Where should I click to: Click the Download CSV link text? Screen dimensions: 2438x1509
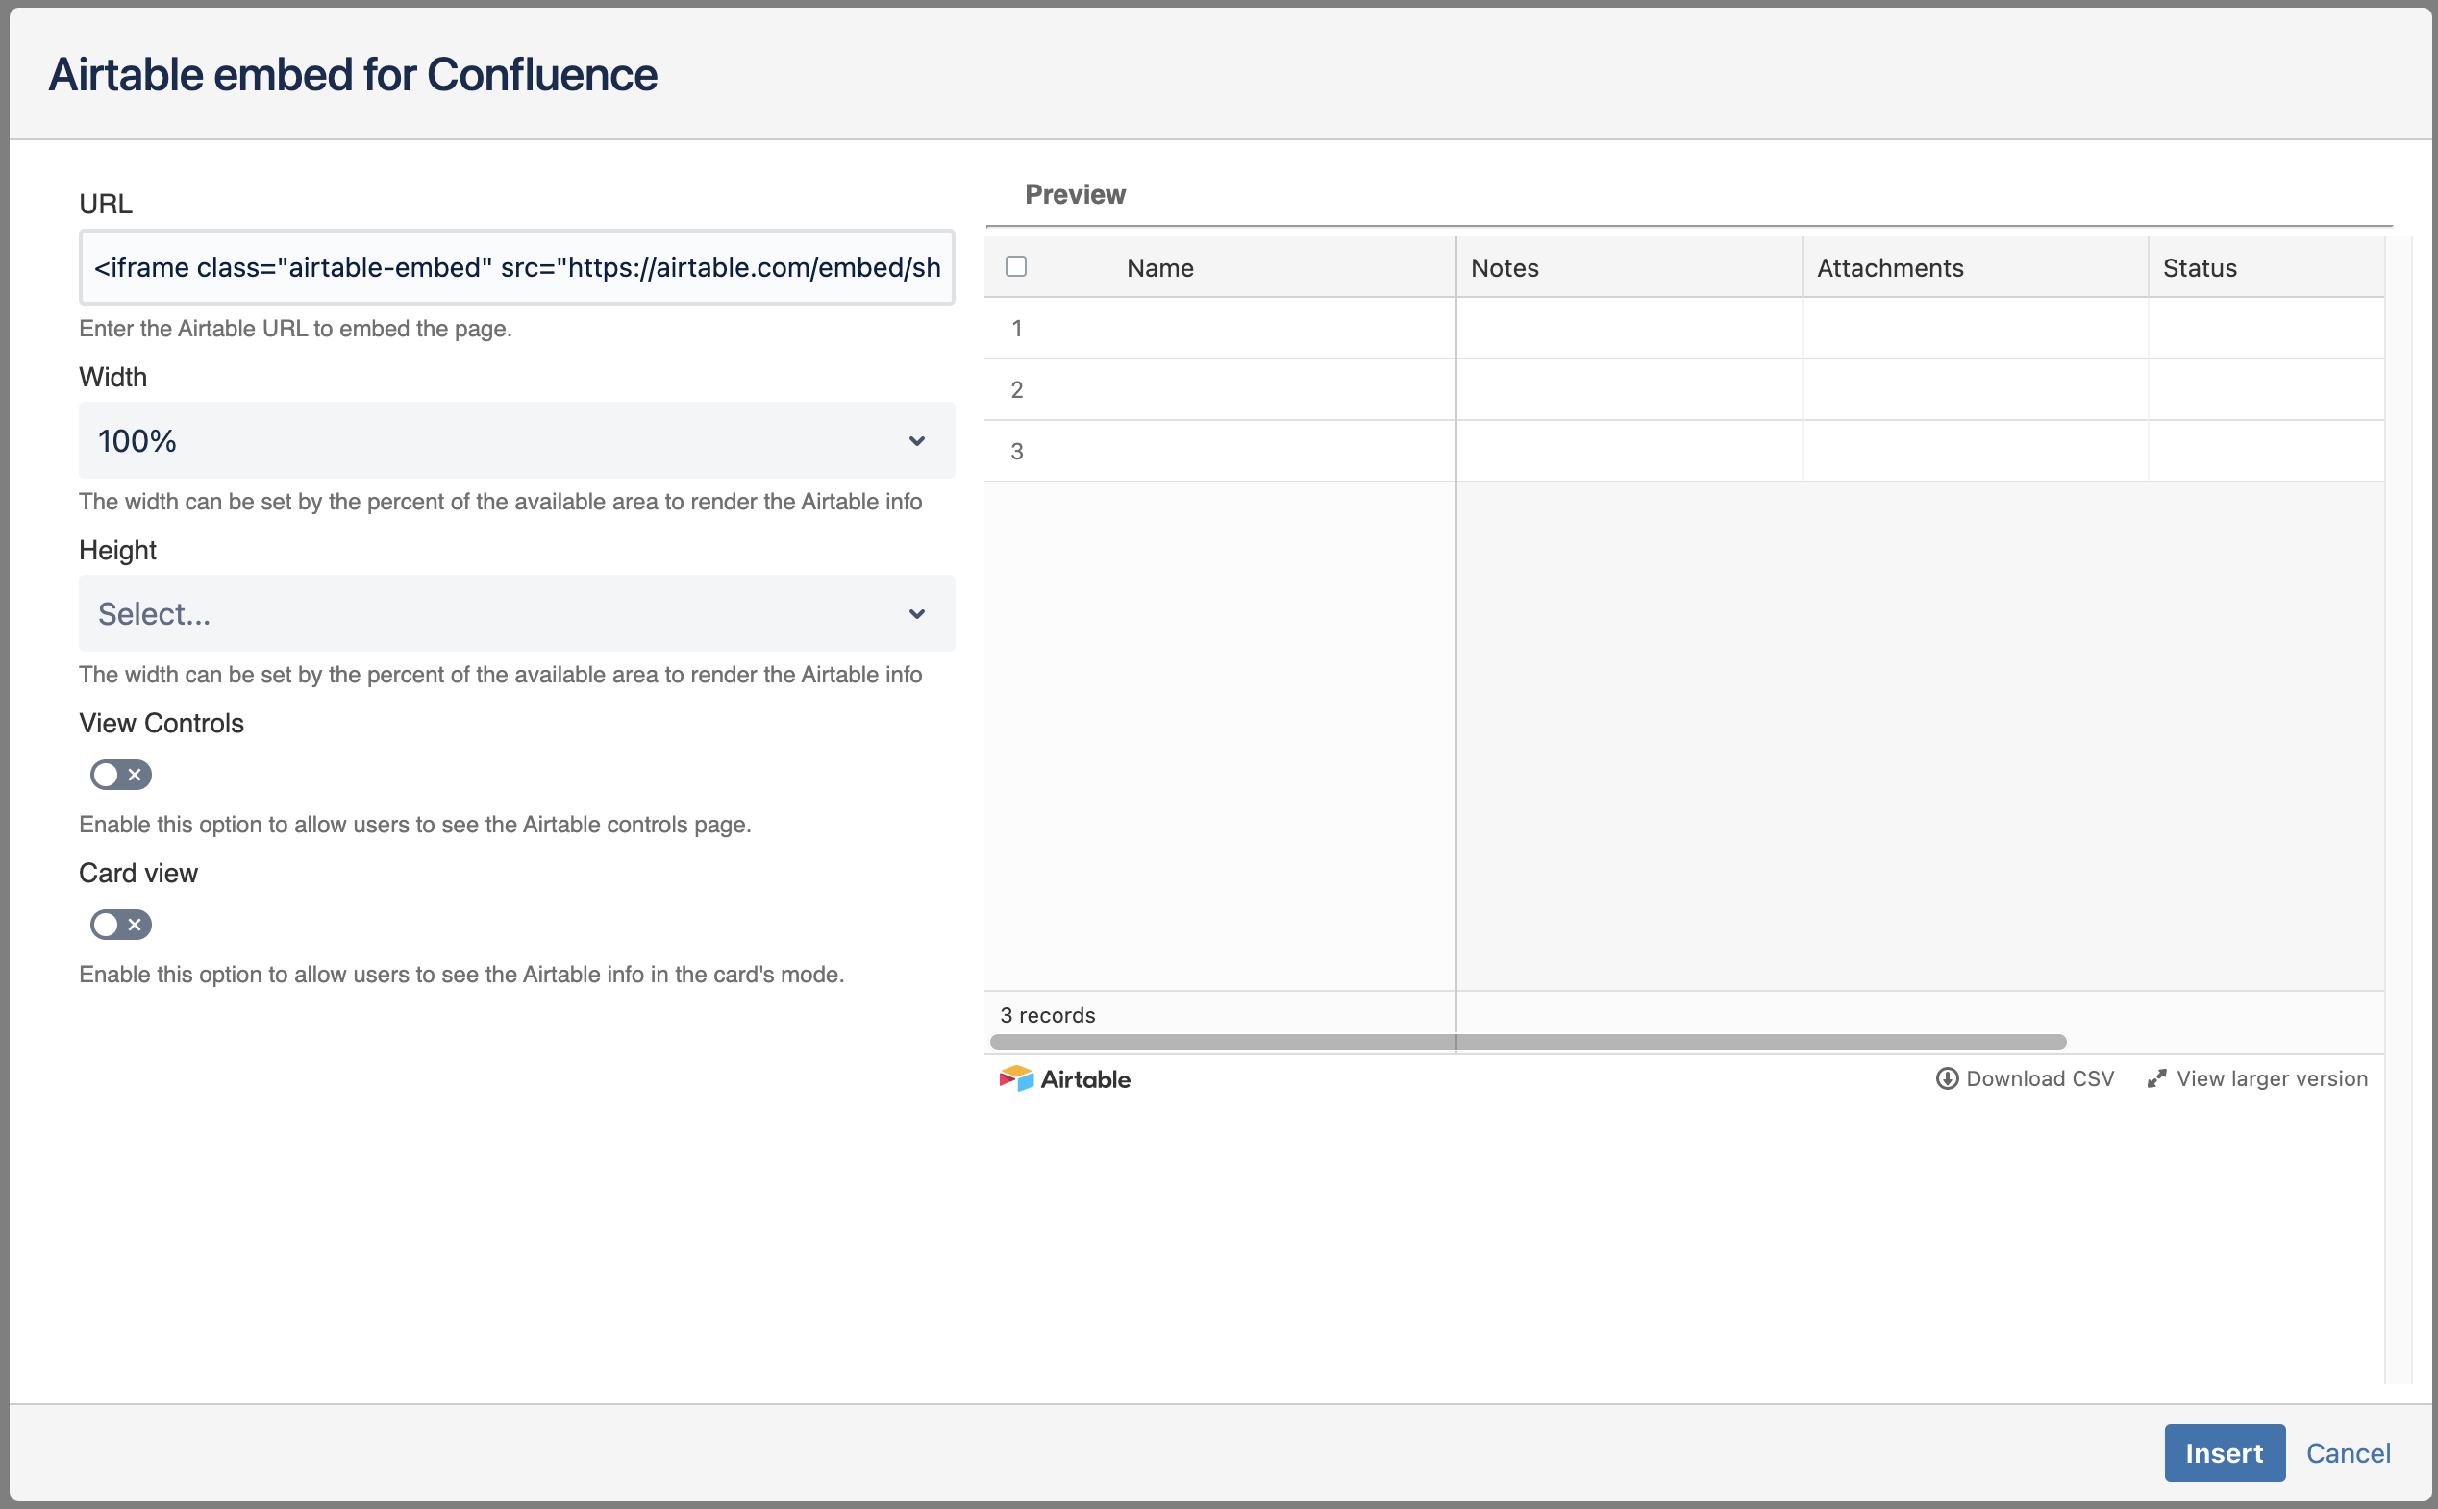tap(2039, 1078)
